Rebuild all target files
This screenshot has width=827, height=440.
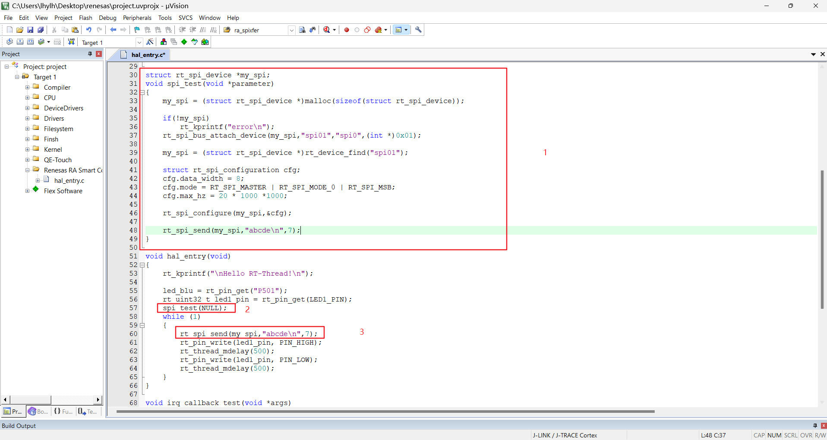tap(30, 42)
